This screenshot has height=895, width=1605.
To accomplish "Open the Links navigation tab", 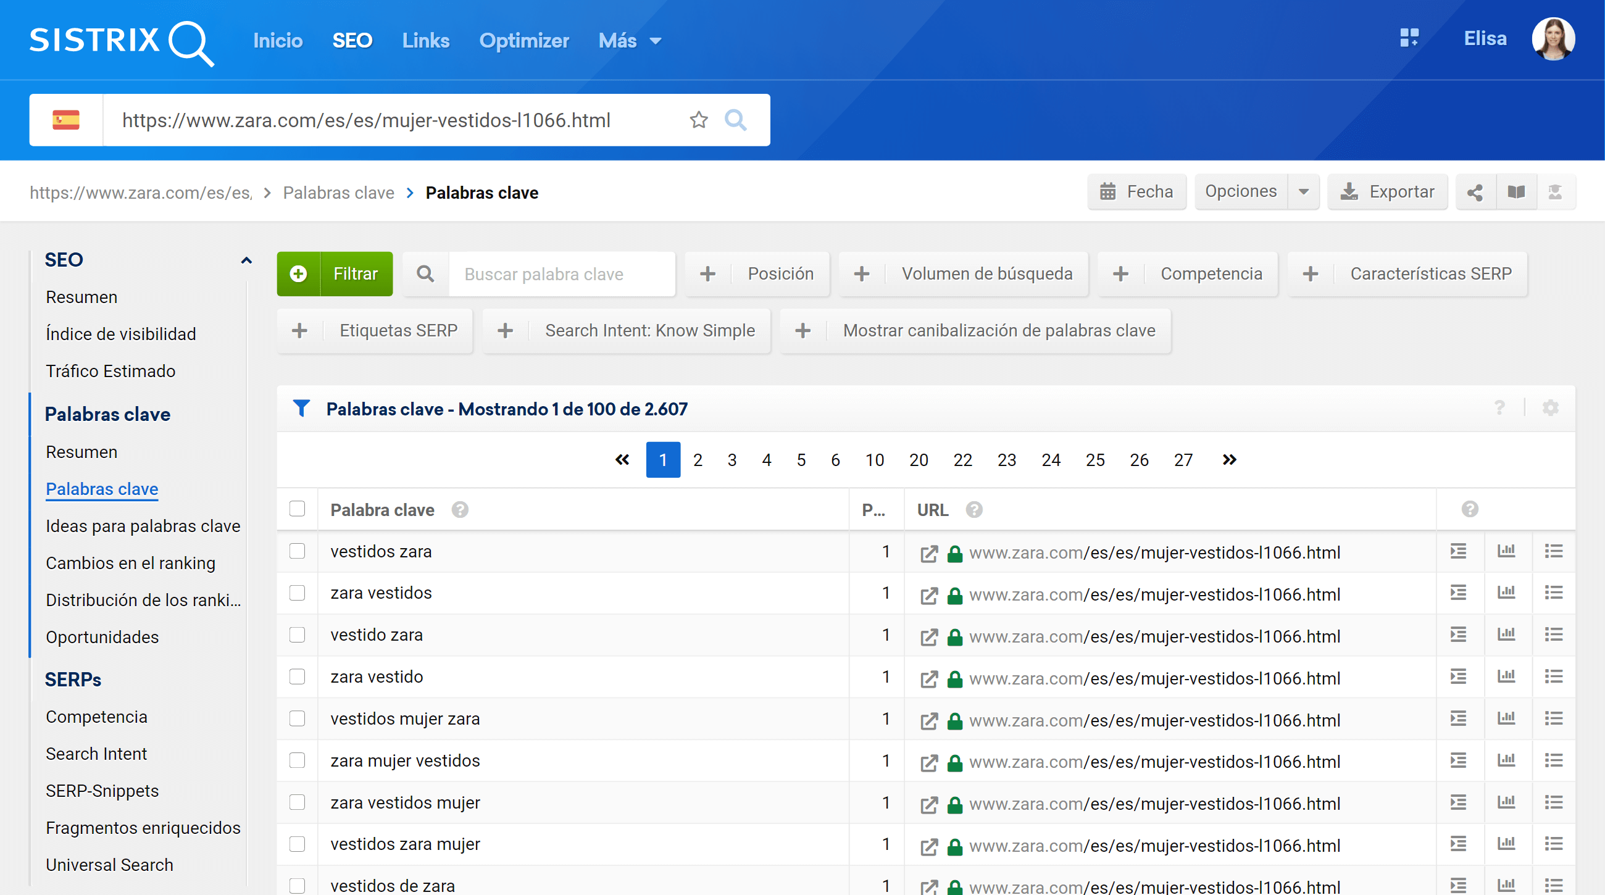I will click(x=425, y=41).
